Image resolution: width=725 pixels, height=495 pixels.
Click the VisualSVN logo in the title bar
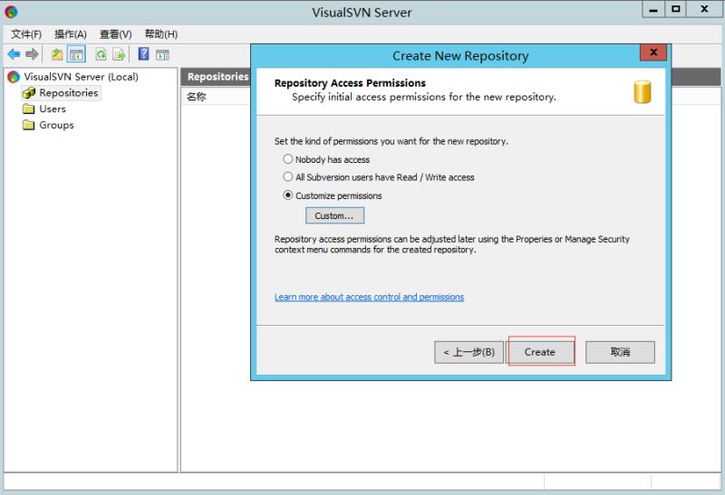[11, 12]
